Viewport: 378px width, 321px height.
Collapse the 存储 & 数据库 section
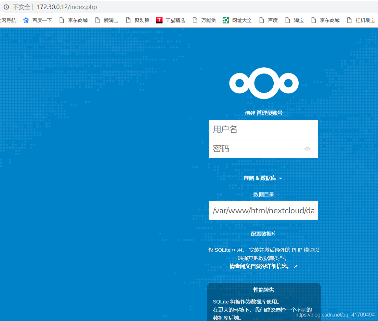tap(263, 178)
